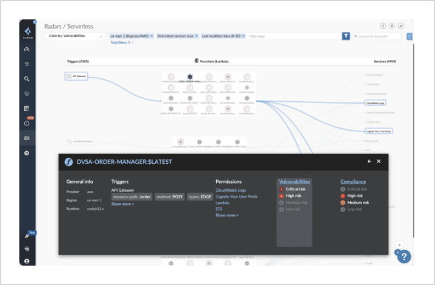Open Cognito Your User Pools permission link
Viewport: 435px width, 285px height.
coord(236,196)
